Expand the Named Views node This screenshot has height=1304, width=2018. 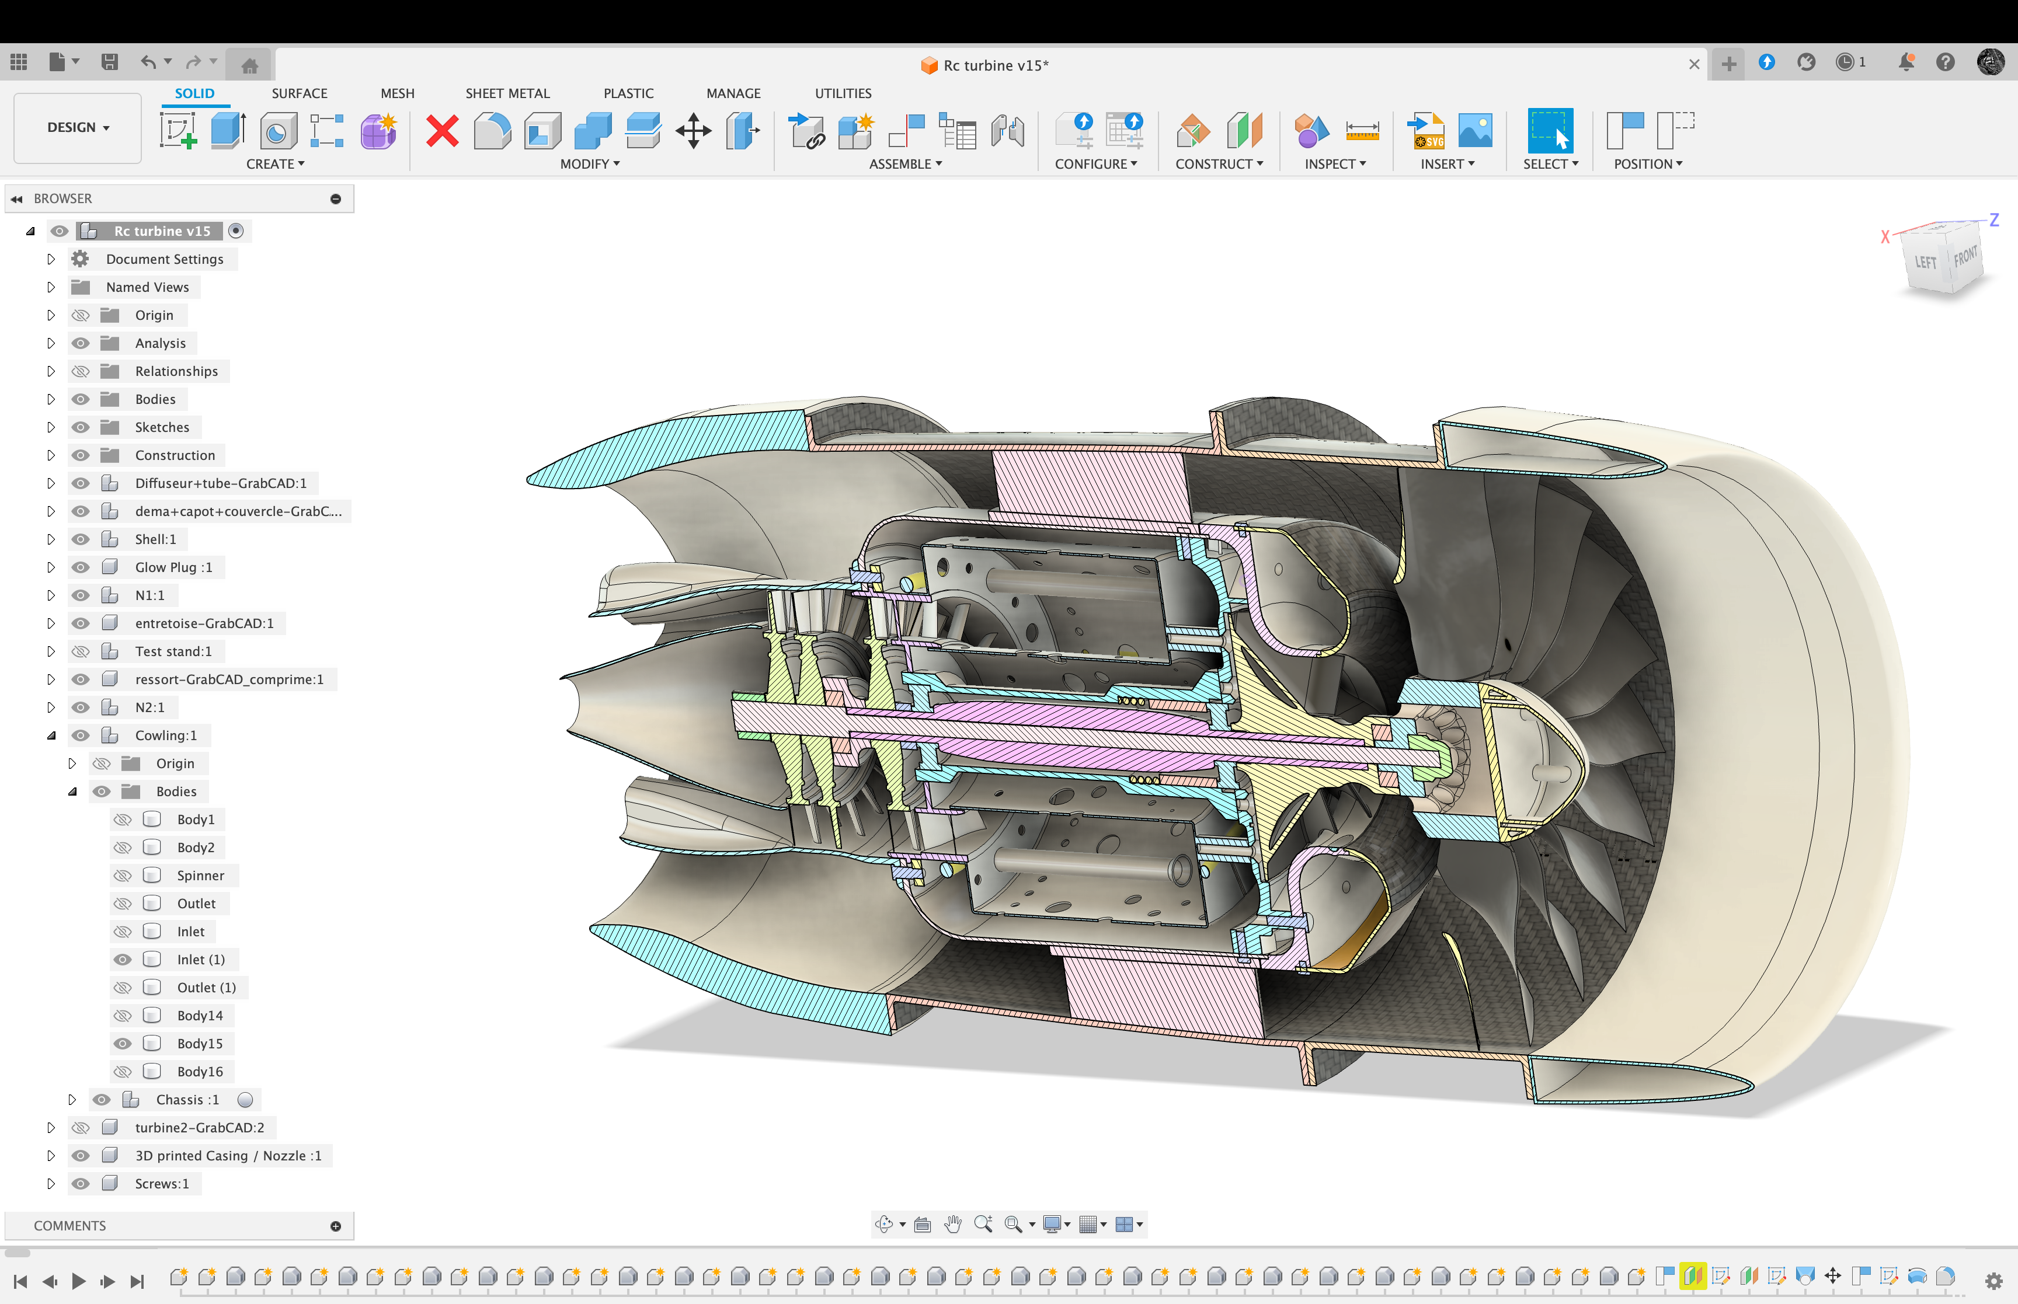(x=51, y=287)
